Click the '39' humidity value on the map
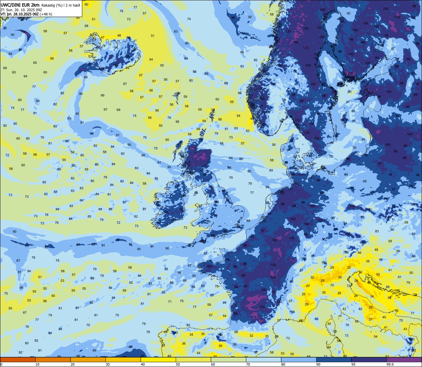 pyautogui.click(x=368, y=261)
